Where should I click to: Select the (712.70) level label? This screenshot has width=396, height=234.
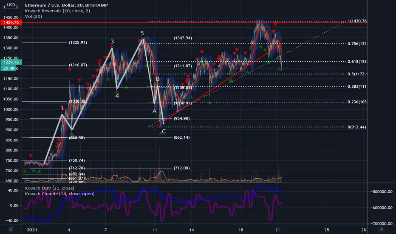76,168
